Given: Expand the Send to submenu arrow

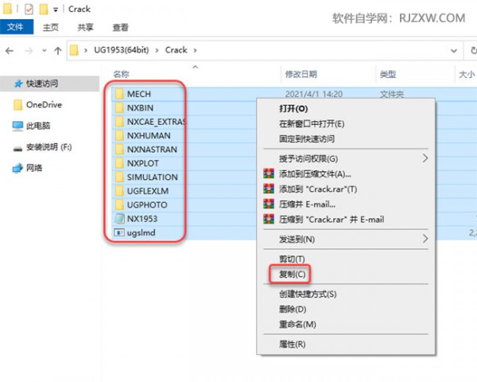Looking at the screenshot, I should pyautogui.click(x=425, y=239).
